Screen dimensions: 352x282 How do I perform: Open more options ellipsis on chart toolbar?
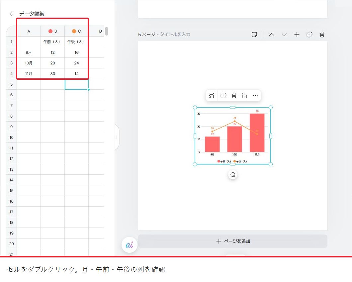point(255,96)
